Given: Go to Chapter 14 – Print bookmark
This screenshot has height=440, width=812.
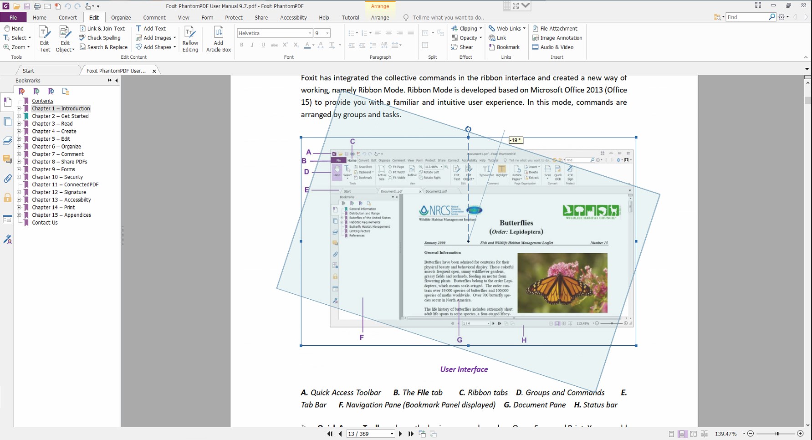Looking at the screenshot, I should coord(53,207).
